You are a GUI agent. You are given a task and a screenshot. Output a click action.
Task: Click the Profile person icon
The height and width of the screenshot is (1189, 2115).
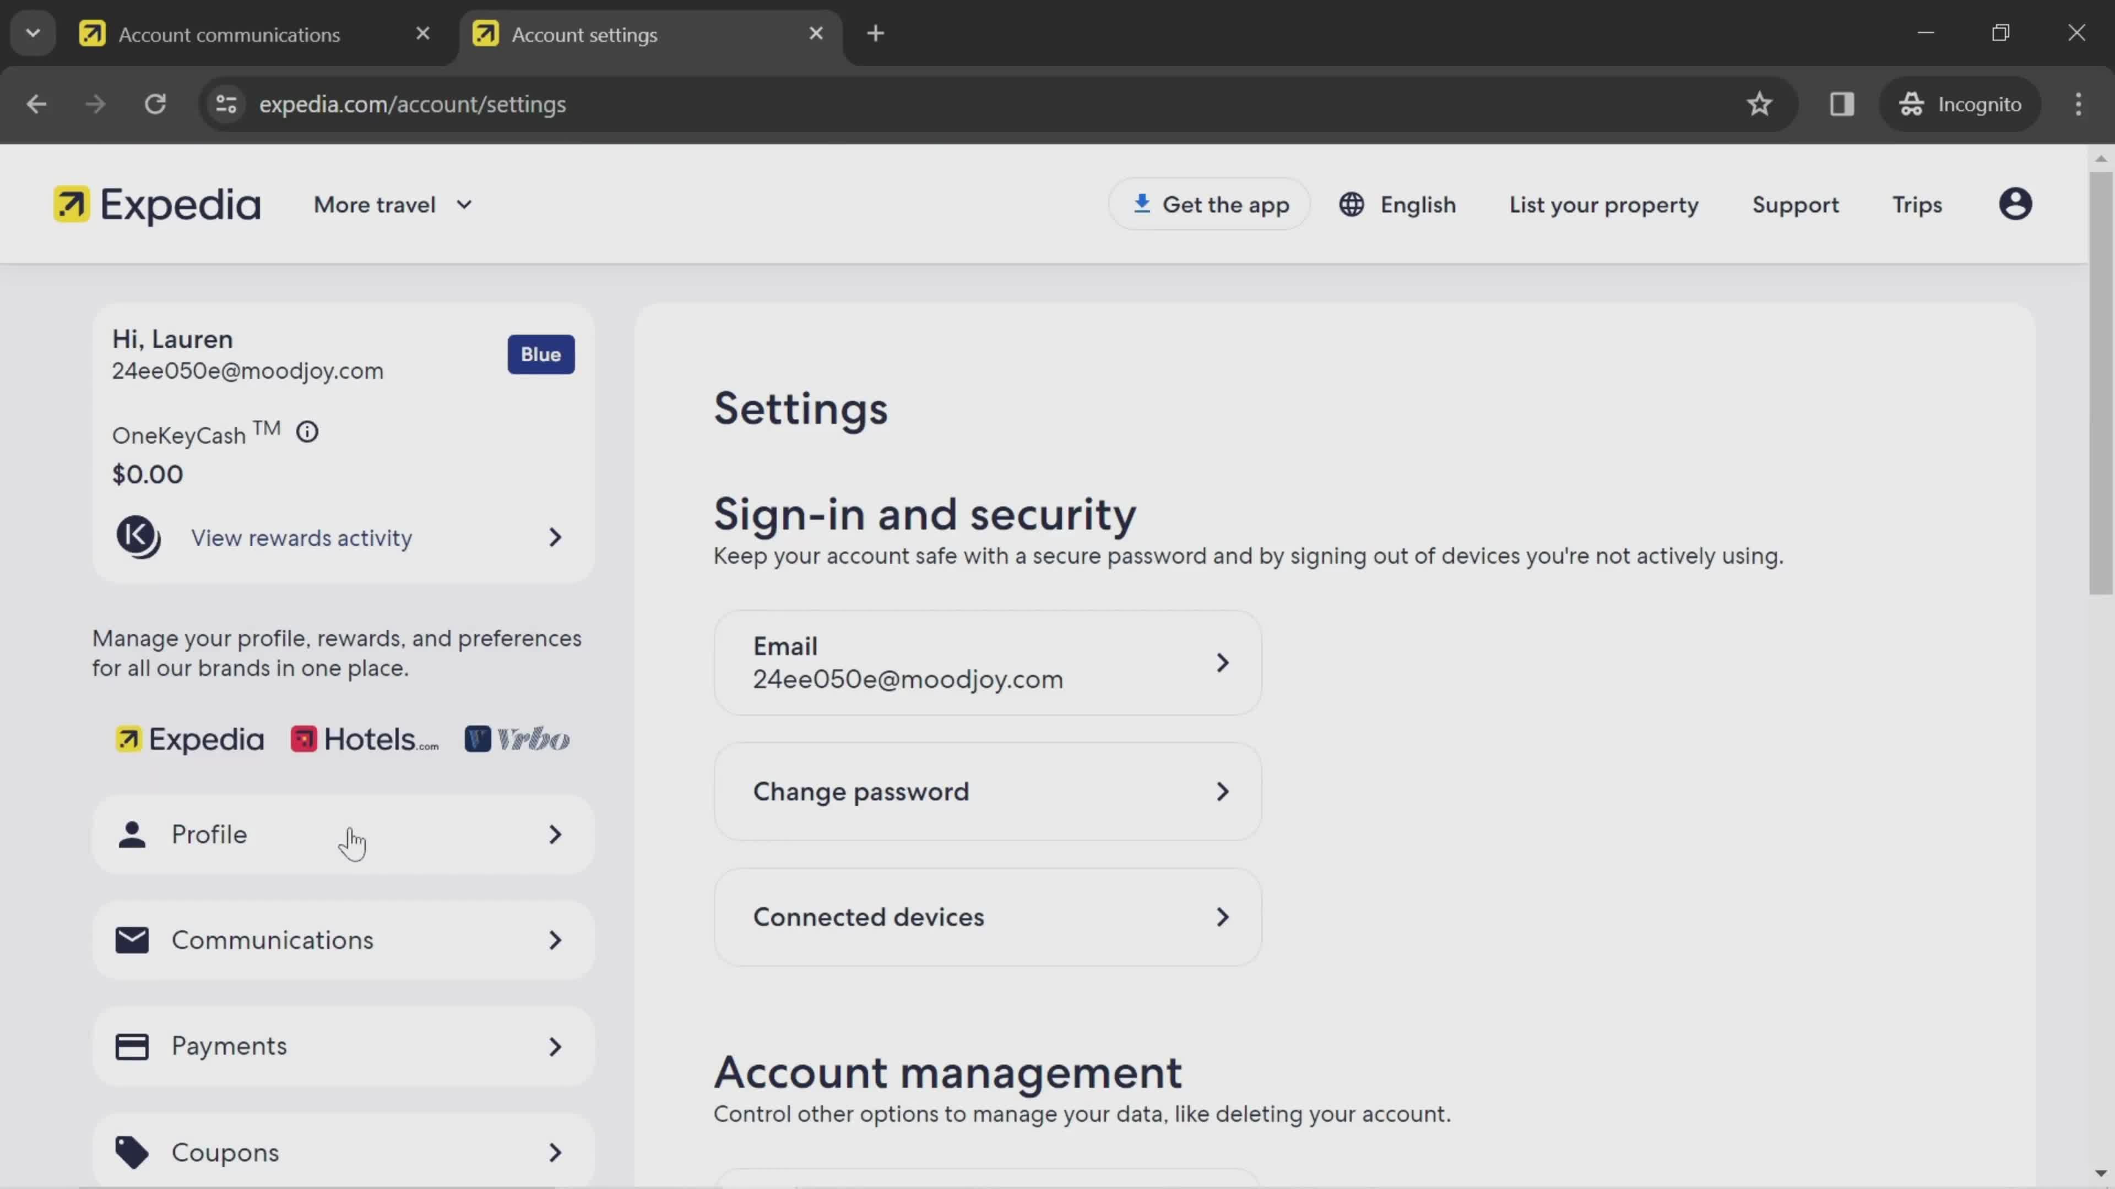tap(132, 835)
